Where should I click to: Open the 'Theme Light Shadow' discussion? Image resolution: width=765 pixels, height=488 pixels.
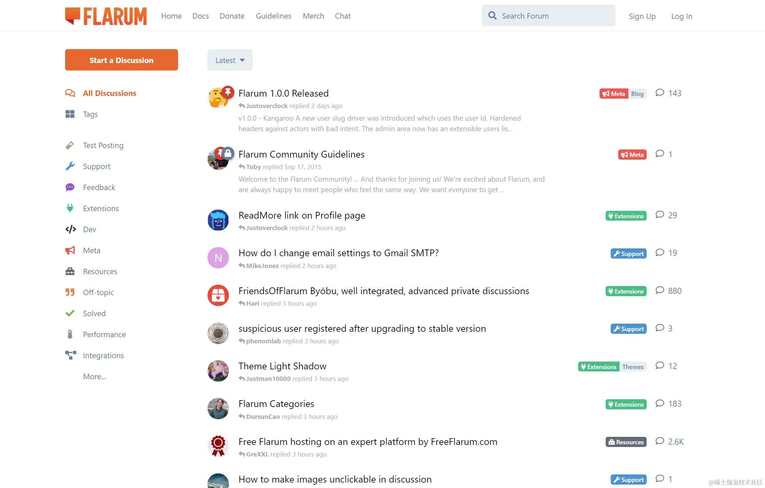(x=282, y=366)
